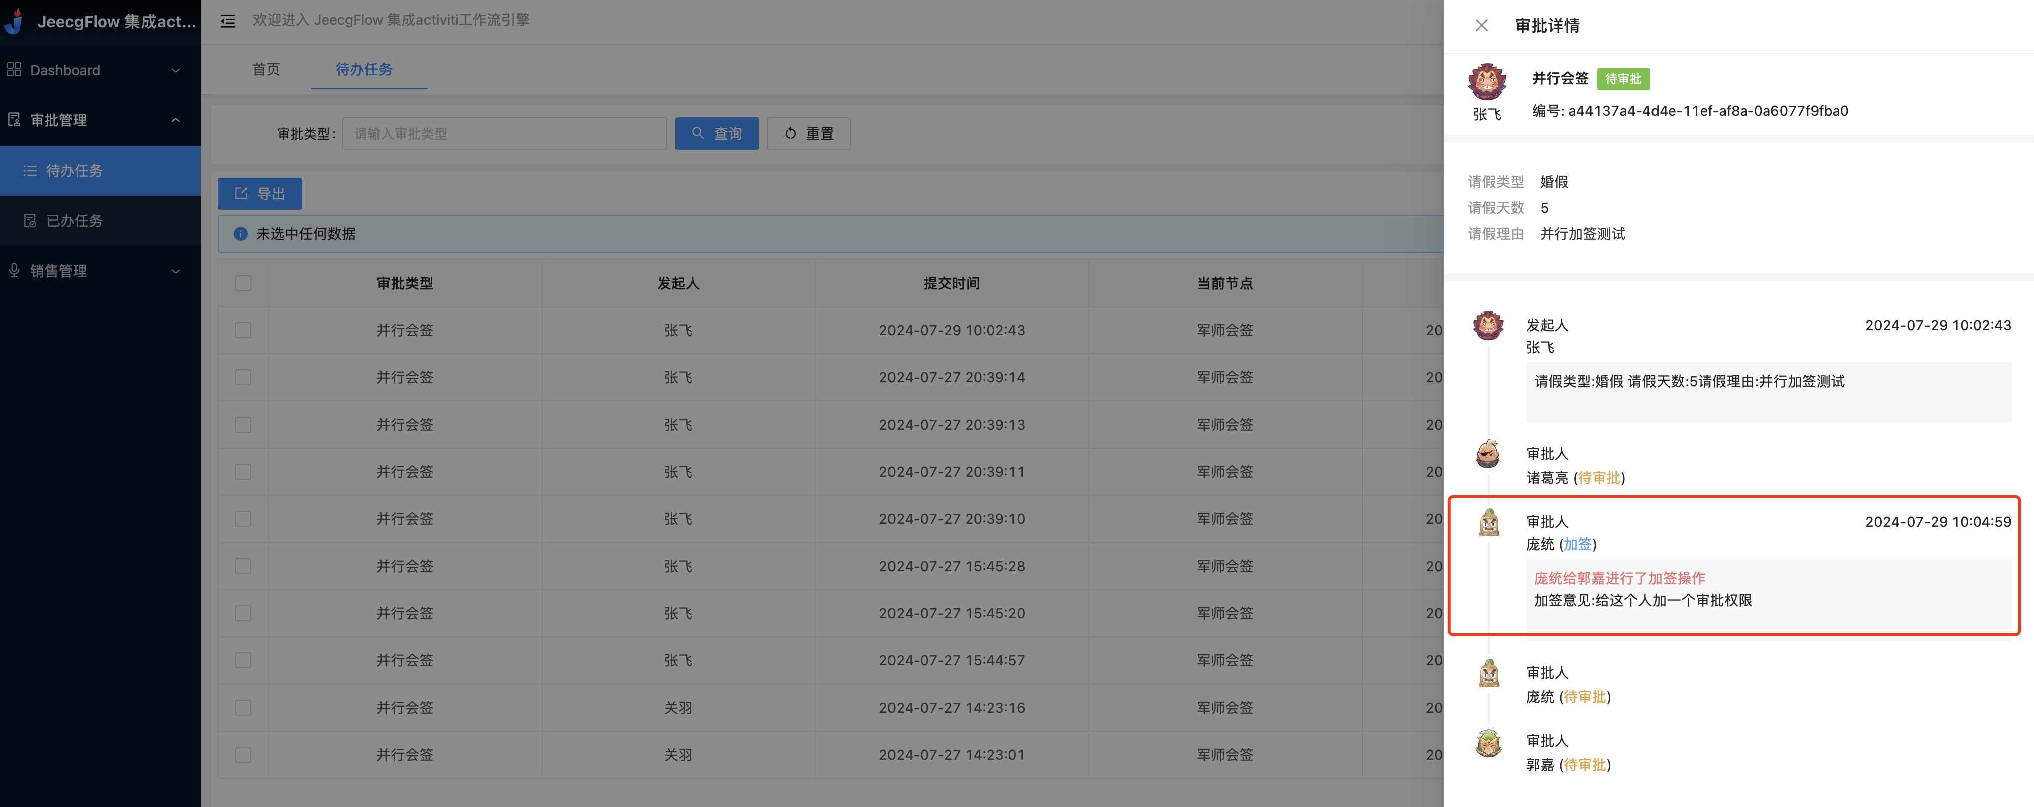Click the 导出 export button
The image size is (2034, 807).
tap(259, 193)
